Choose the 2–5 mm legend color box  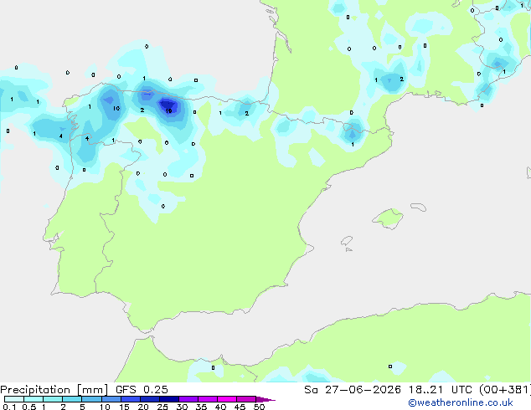point(72,399)
